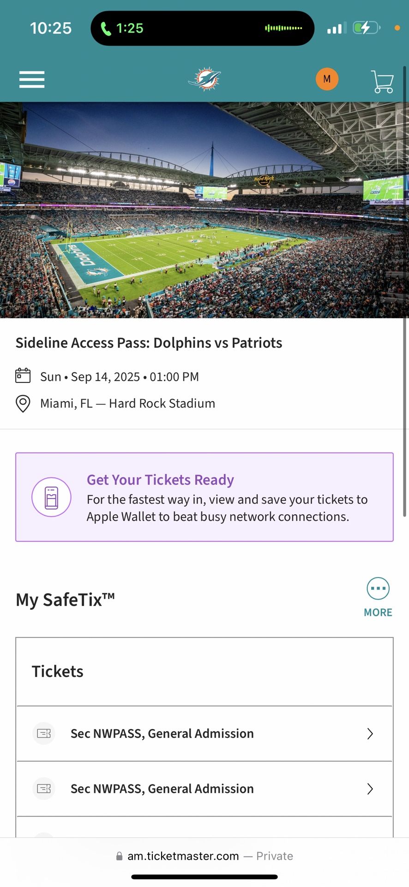Select the first General Admission ticket row
The width and height of the screenshot is (409, 887).
pos(162,734)
